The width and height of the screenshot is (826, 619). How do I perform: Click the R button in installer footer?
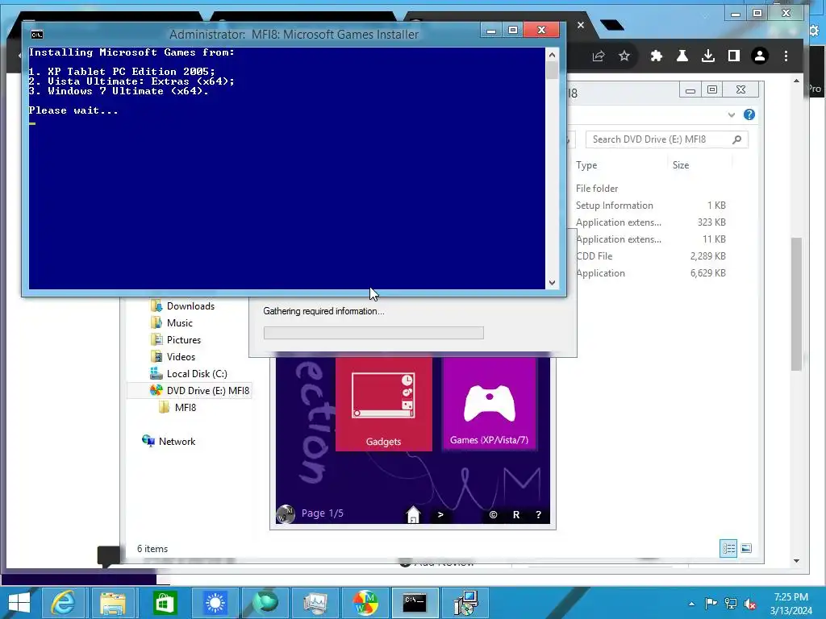coord(516,515)
